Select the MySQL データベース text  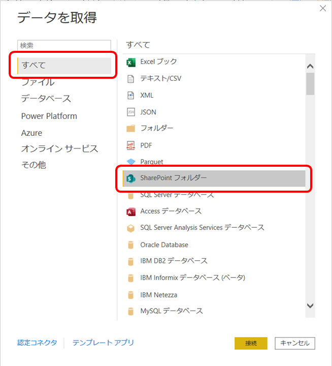point(172,311)
